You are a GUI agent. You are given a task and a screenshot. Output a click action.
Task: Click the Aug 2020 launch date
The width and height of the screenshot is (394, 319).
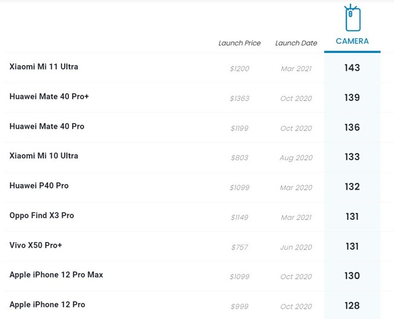coord(296,158)
